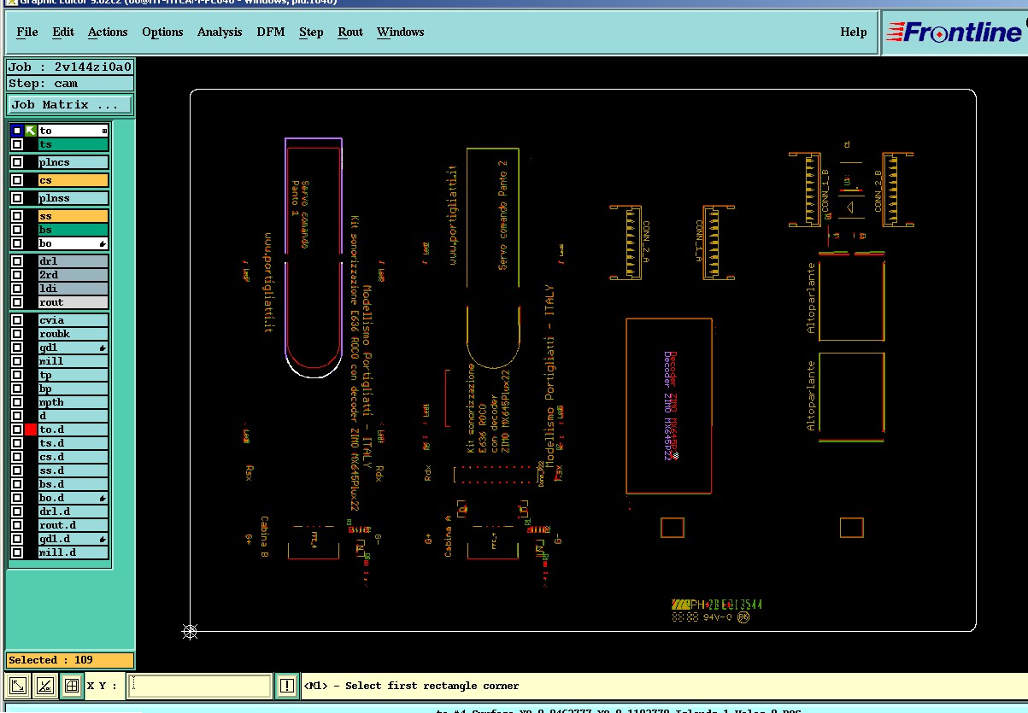The width and height of the screenshot is (1028, 713).
Task: Select the bp layer name
Action: [x=73, y=389]
